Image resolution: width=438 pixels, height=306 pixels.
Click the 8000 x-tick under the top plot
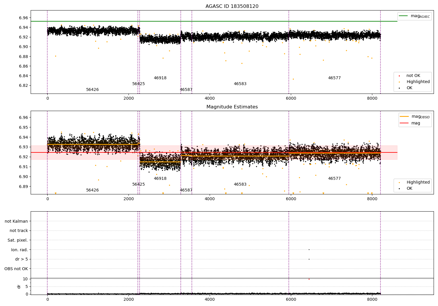372,99
